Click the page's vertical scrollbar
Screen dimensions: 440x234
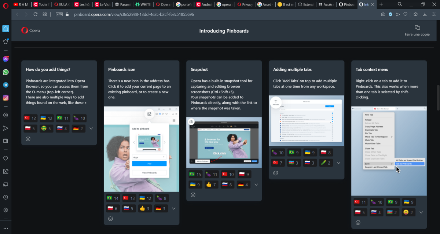point(438,97)
